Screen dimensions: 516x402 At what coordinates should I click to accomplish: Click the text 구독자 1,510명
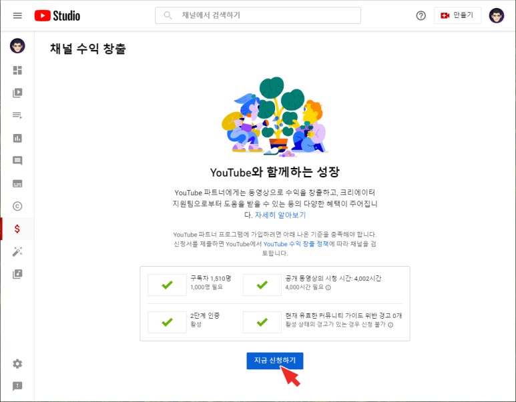click(211, 279)
